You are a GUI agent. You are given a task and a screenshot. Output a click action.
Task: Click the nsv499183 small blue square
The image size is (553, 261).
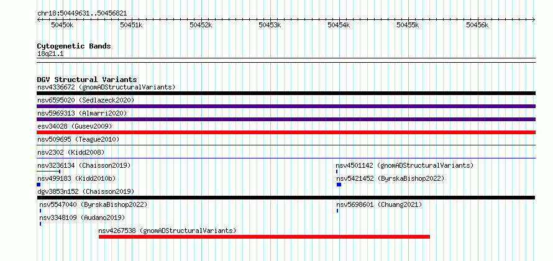[x=39, y=185]
